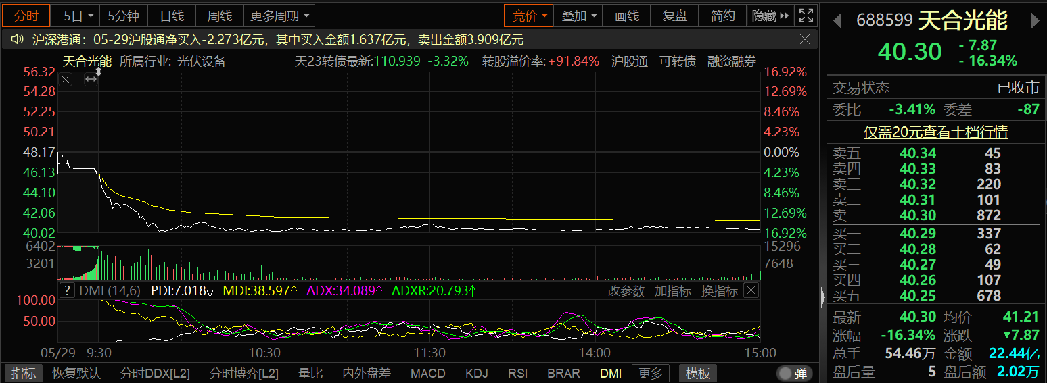Image resolution: width=1047 pixels, height=383 pixels.
Task: Go to previous stock with left arrow
Action: (x=837, y=21)
